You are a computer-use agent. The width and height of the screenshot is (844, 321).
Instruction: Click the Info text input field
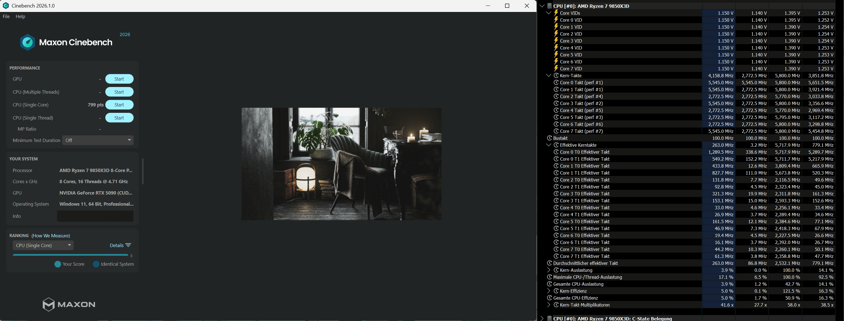[95, 216]
